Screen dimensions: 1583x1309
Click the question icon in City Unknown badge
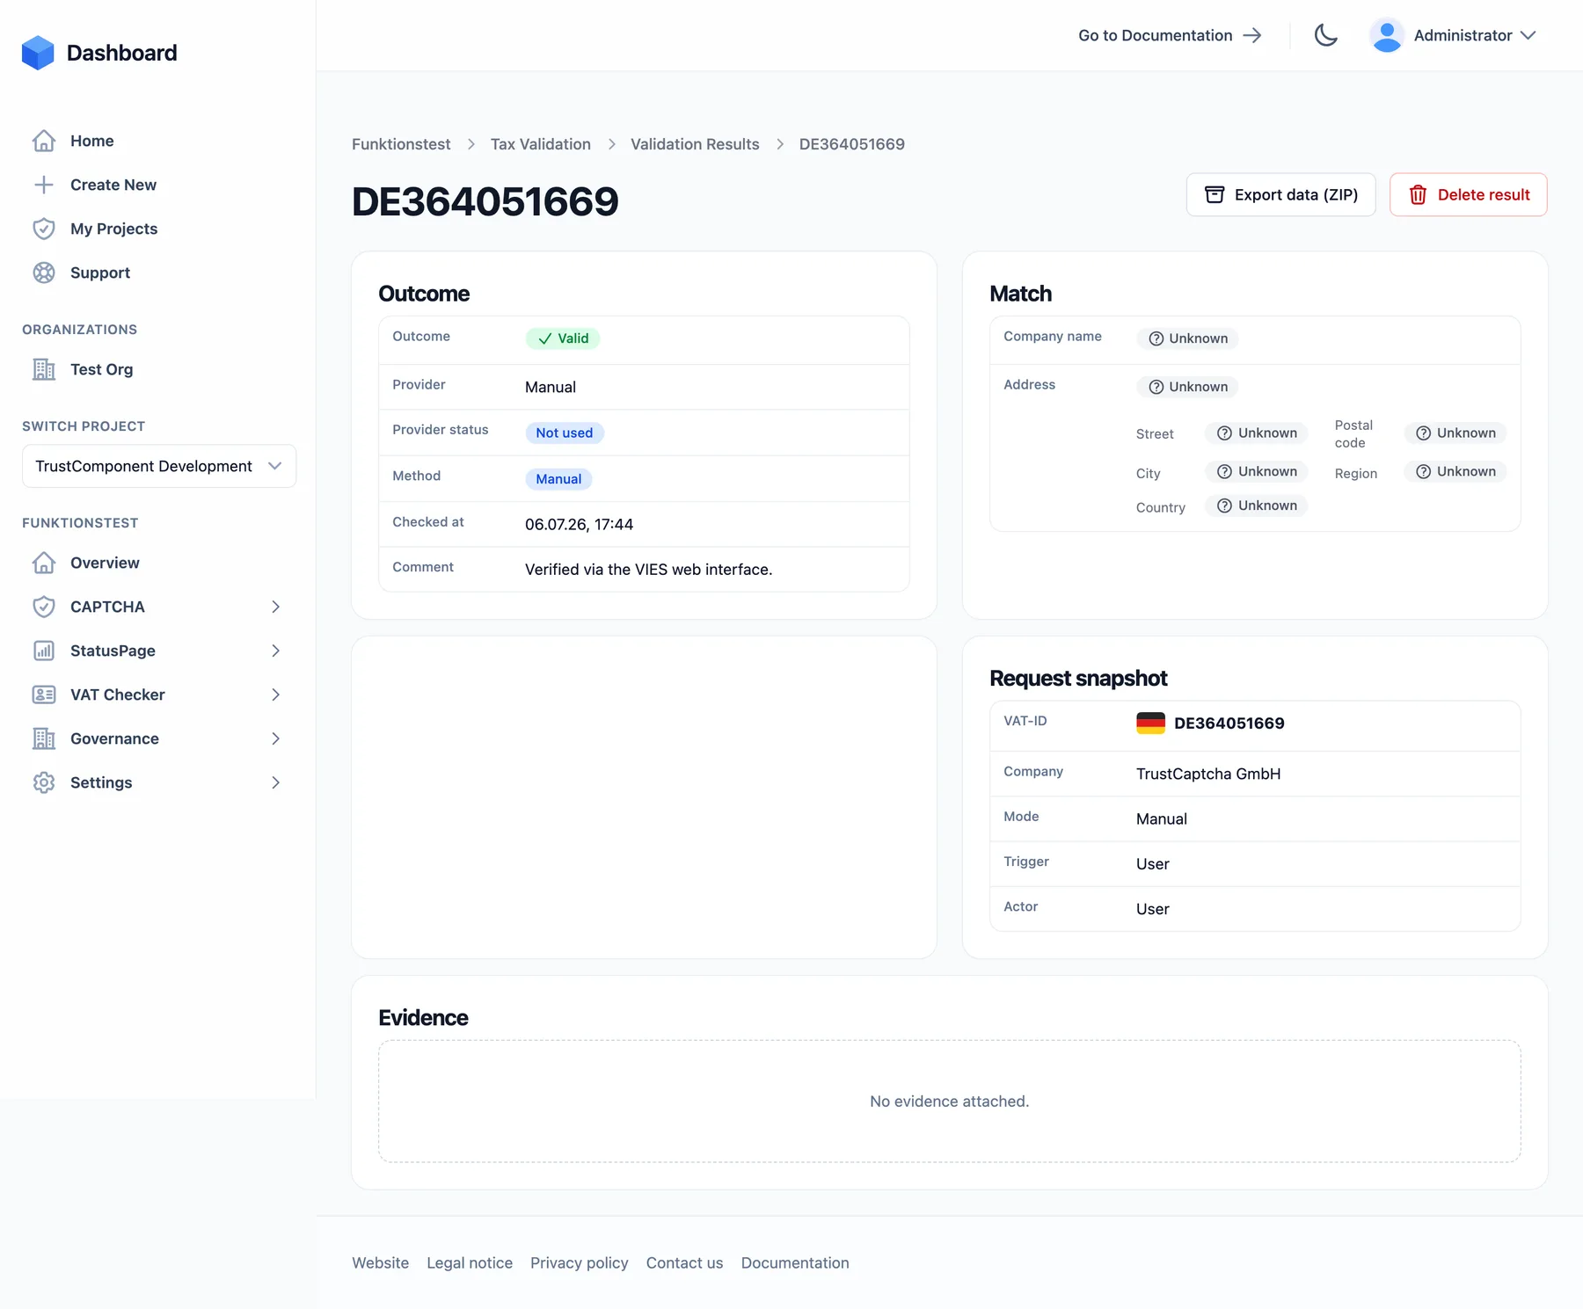click(x=1224, y=471)
